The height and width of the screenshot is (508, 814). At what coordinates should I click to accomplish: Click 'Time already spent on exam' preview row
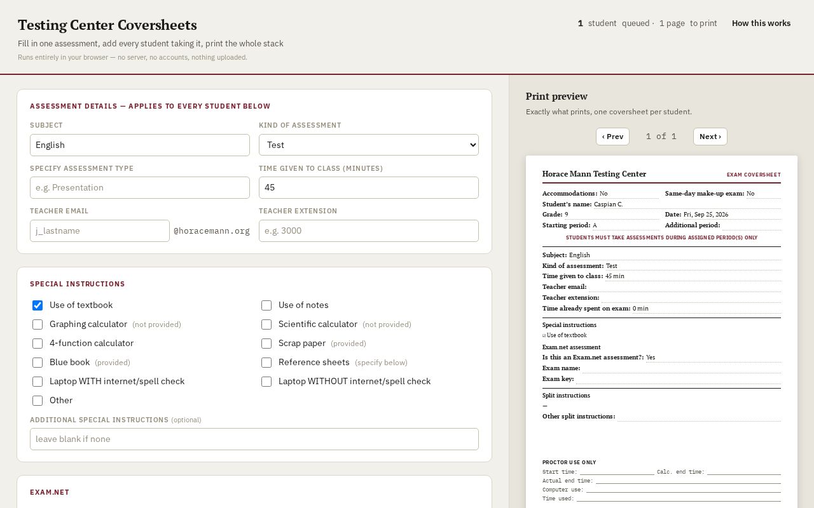[661, 308]
